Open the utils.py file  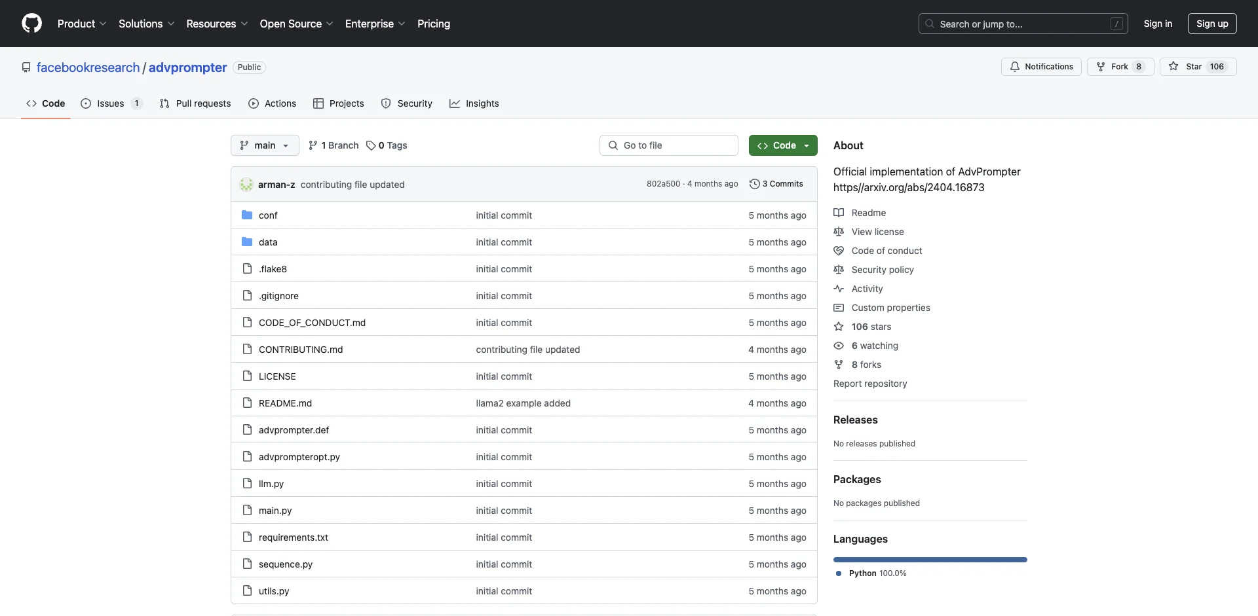[x=274, y=591]
